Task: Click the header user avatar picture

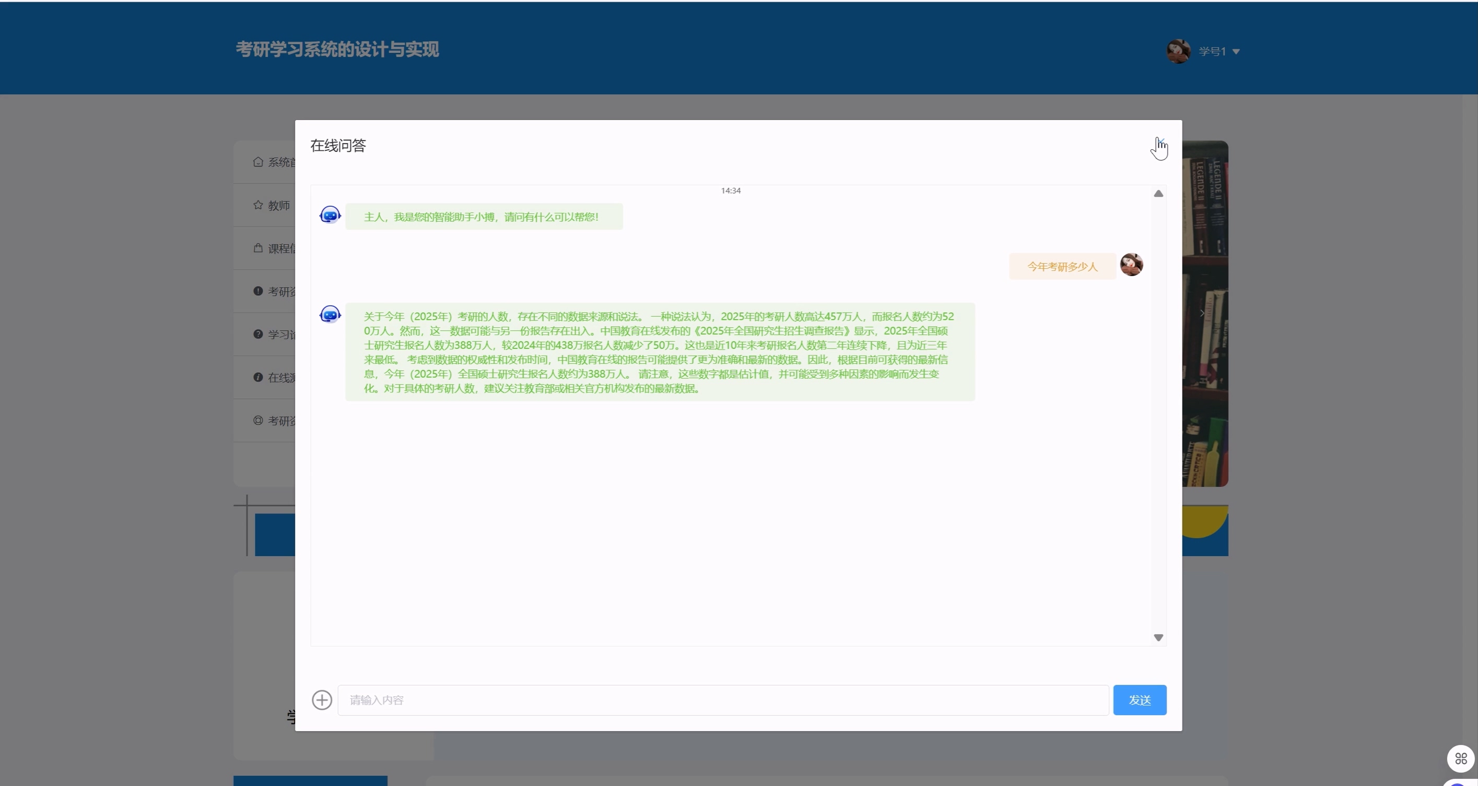Action: point(1178,51)
